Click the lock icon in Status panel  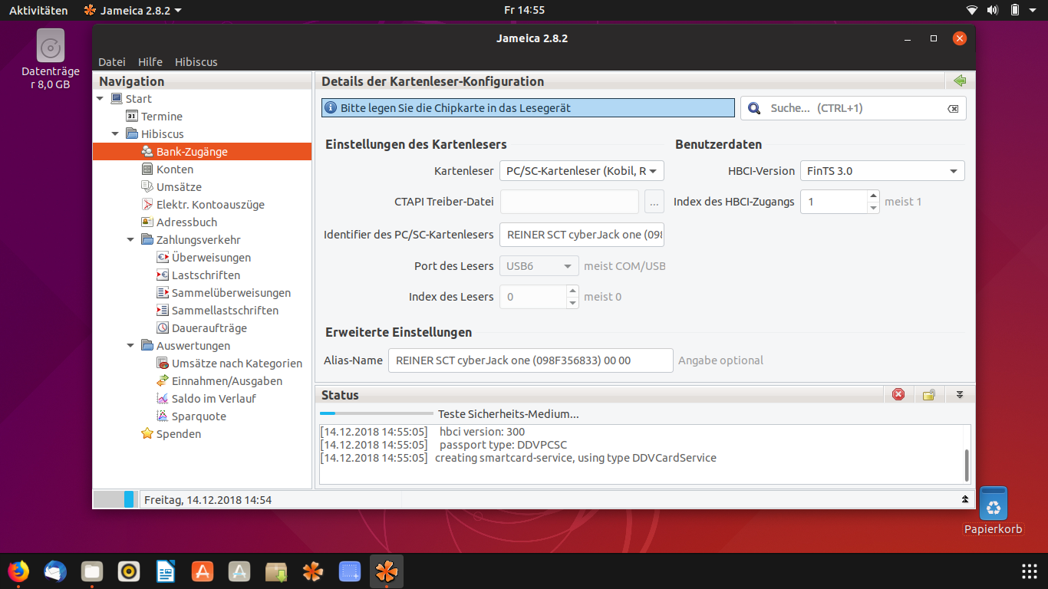pyautogui.click(x=928, y=394)
